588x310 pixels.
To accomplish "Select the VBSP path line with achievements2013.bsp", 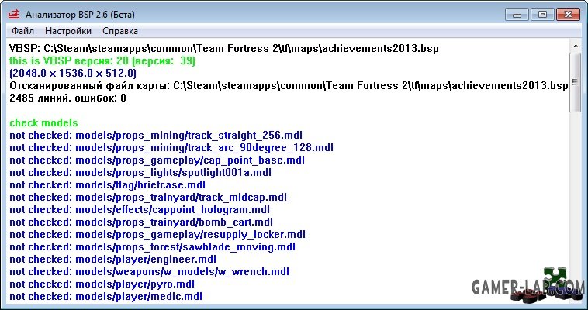I will coord(224,48).
